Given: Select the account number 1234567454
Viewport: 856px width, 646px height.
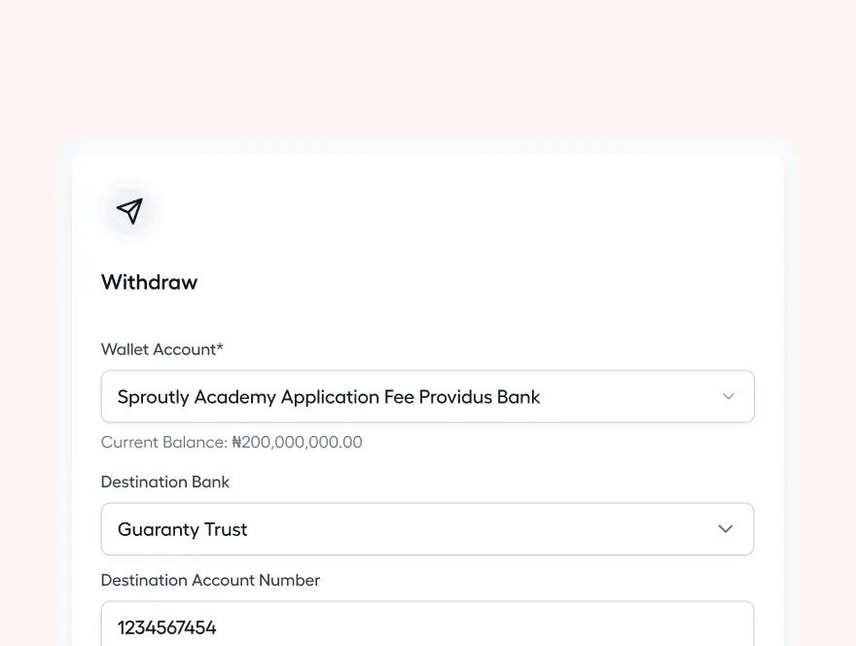Looking at the screenshot, I should pos(166,628).
